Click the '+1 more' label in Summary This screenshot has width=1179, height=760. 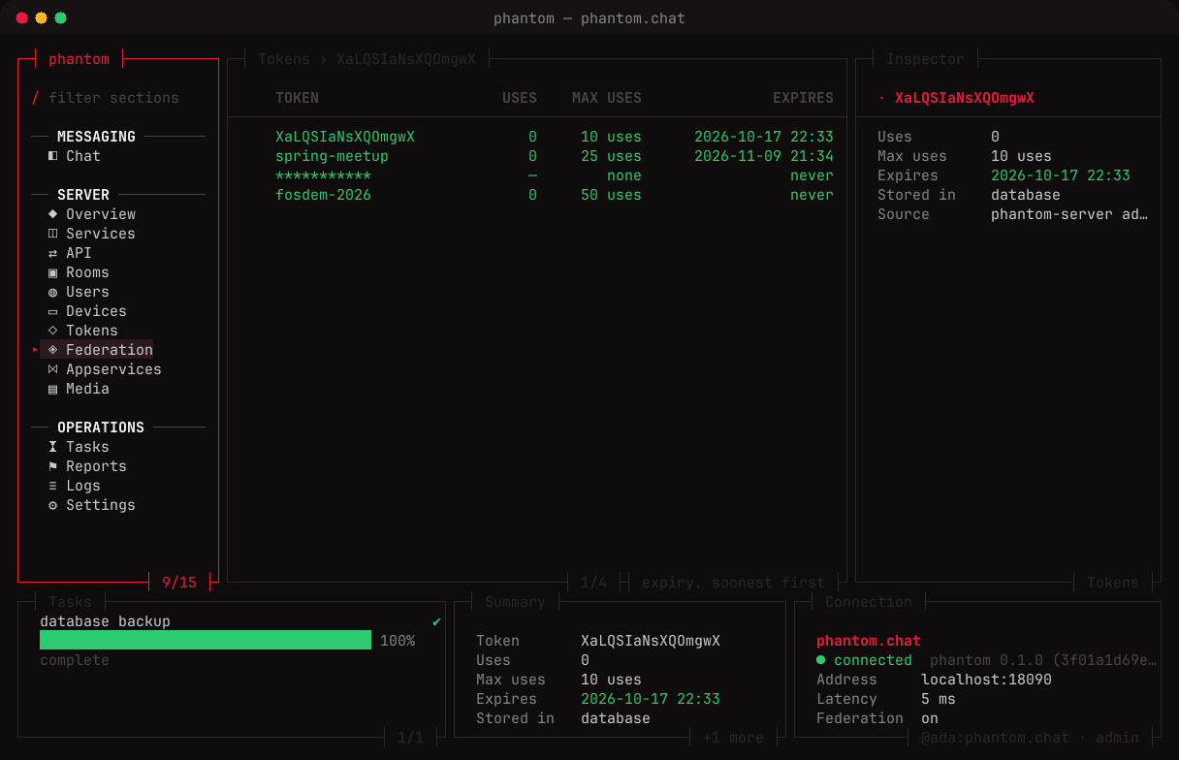733,738
